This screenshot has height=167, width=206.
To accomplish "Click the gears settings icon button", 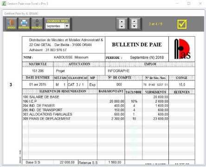I will (37, 24).
